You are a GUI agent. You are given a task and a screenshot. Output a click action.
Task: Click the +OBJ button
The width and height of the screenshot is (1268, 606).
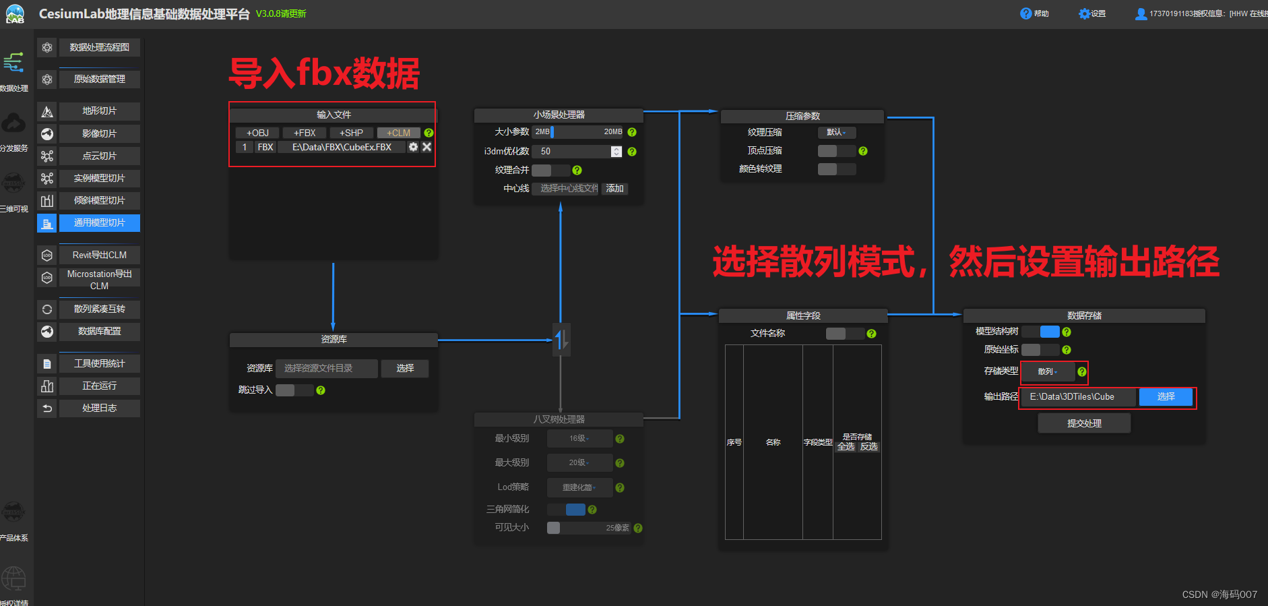[x=257, y=133]
